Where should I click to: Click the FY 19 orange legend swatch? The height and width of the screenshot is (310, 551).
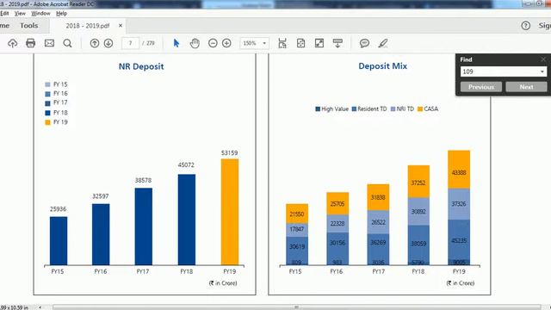(x=48, y=122)
